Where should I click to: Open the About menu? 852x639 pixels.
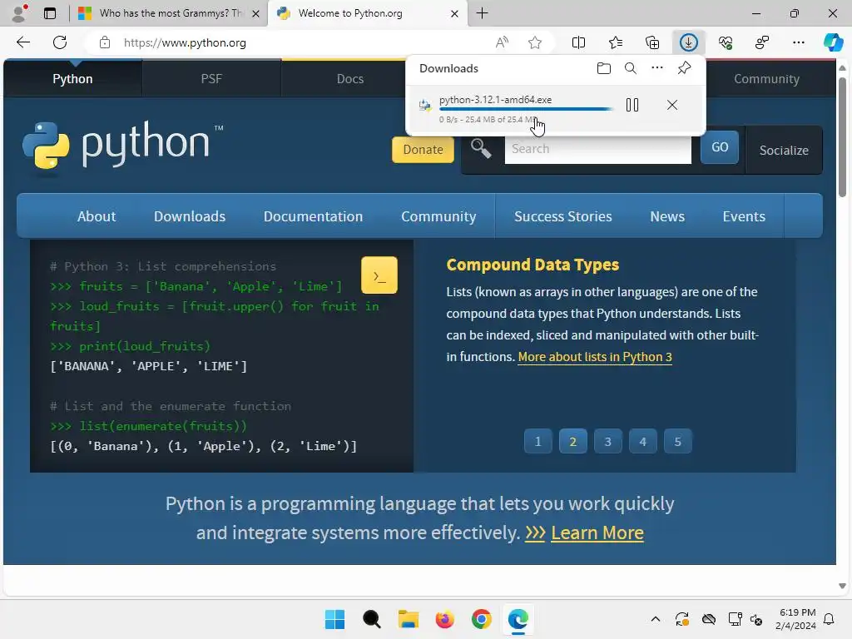pos(97,216)
